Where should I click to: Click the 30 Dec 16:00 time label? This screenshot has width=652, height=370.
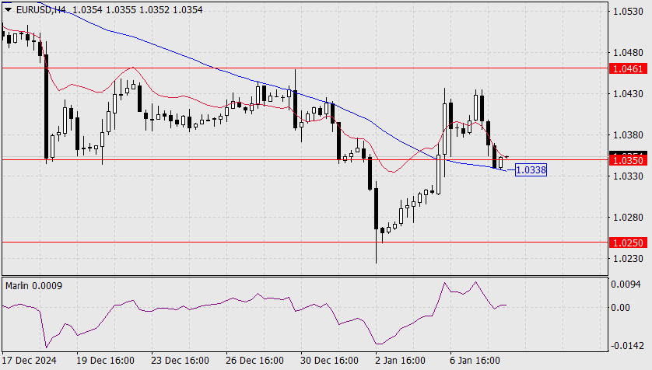329,361
